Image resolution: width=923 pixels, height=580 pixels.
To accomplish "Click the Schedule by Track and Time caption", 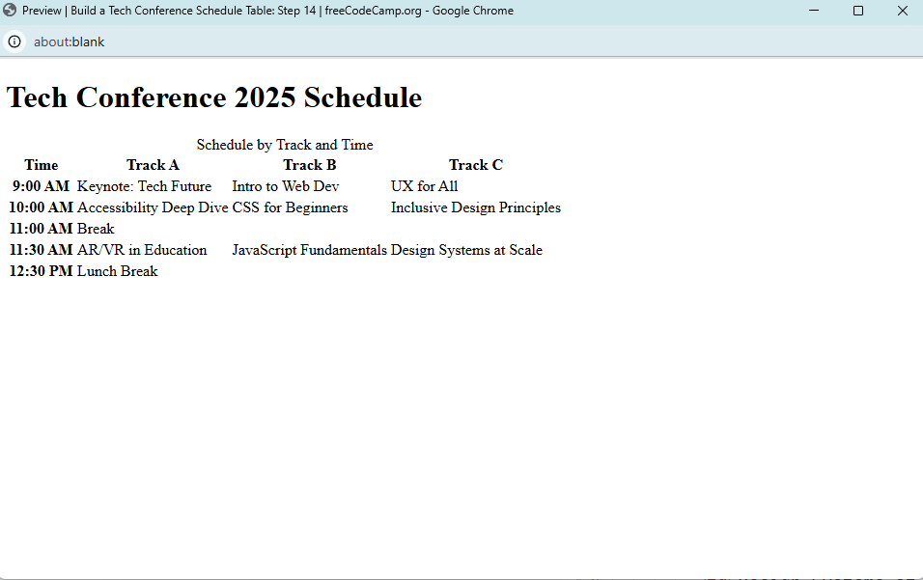I will pyautogui.click(x=285, y=145).
